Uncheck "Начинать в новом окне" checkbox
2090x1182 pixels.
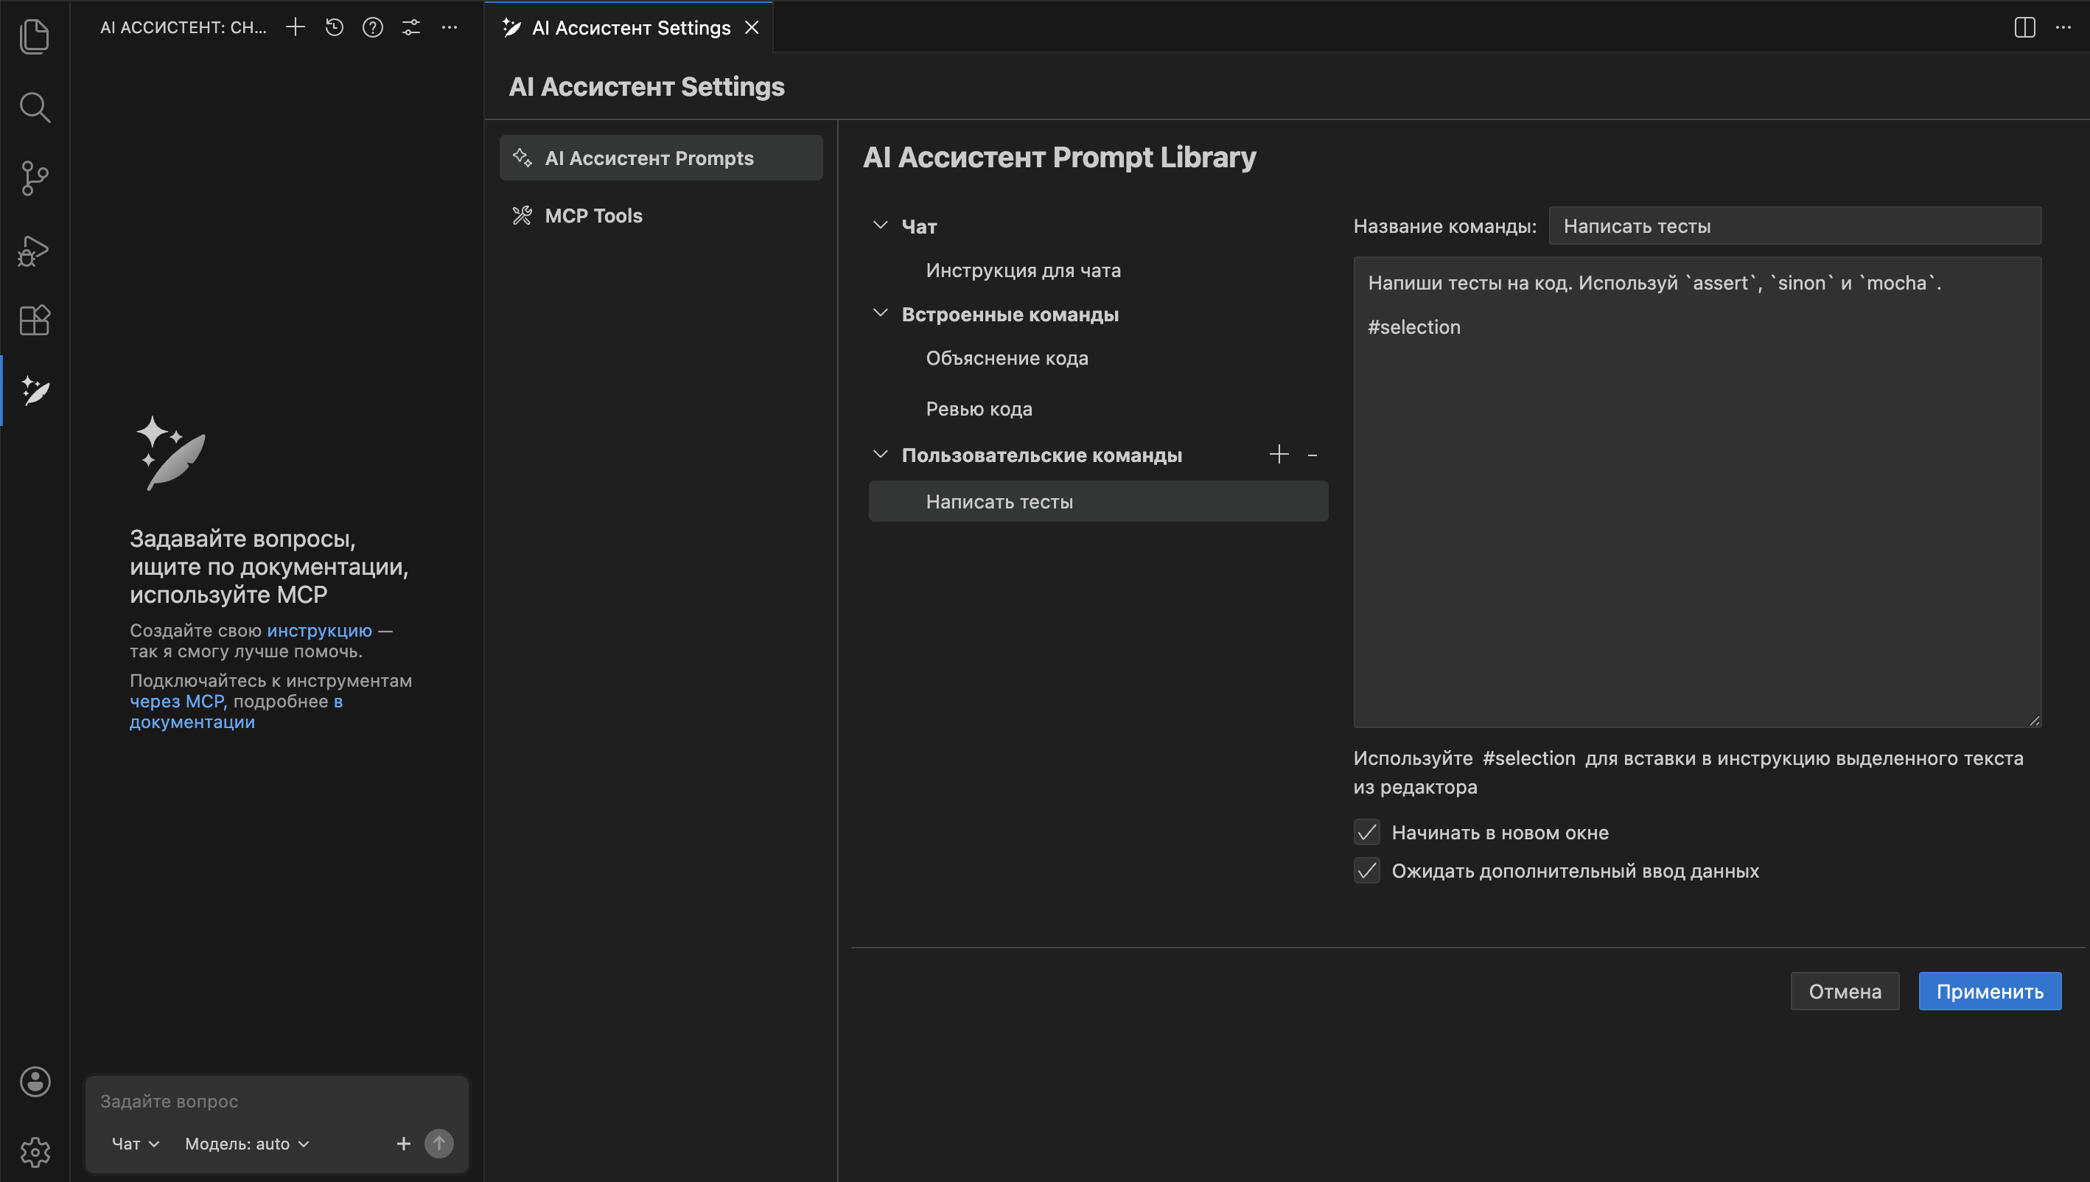coord(1367,833)
